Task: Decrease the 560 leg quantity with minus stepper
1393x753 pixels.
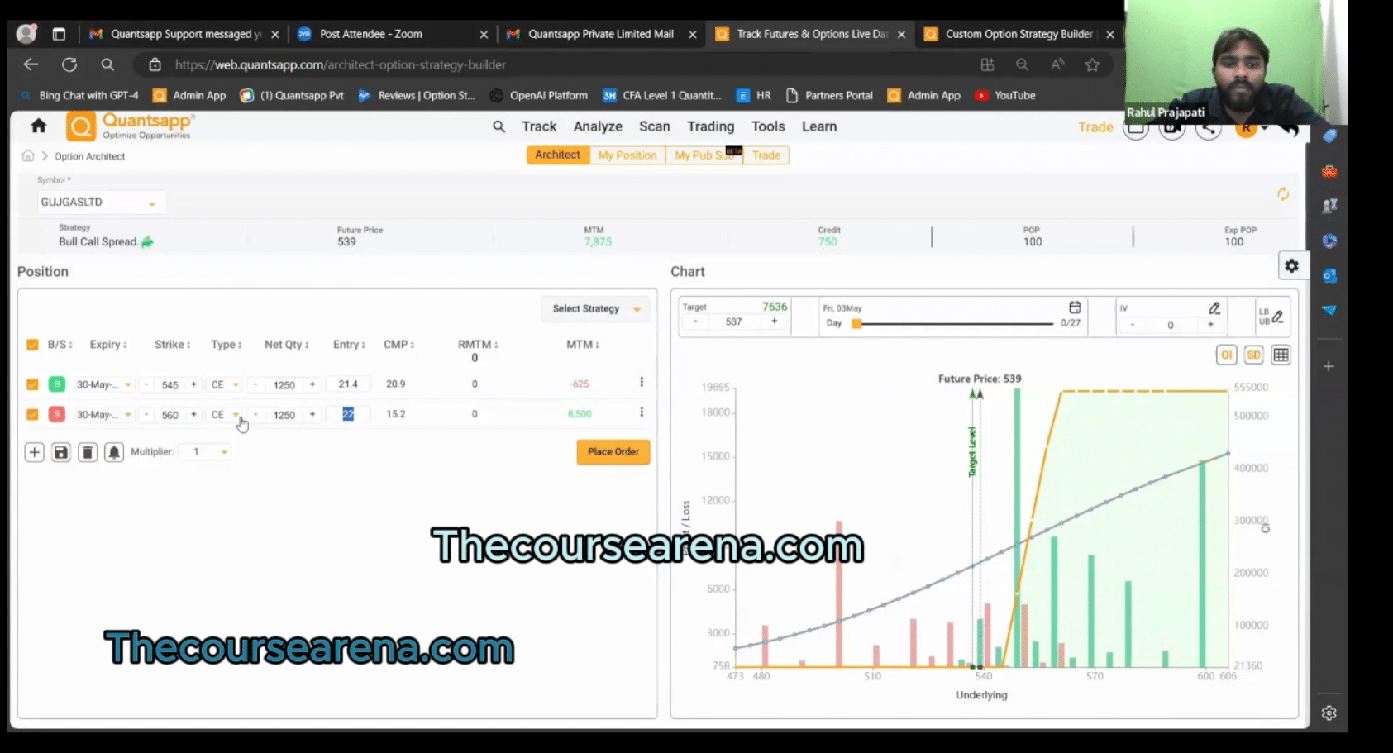Action: pos(255,414)
